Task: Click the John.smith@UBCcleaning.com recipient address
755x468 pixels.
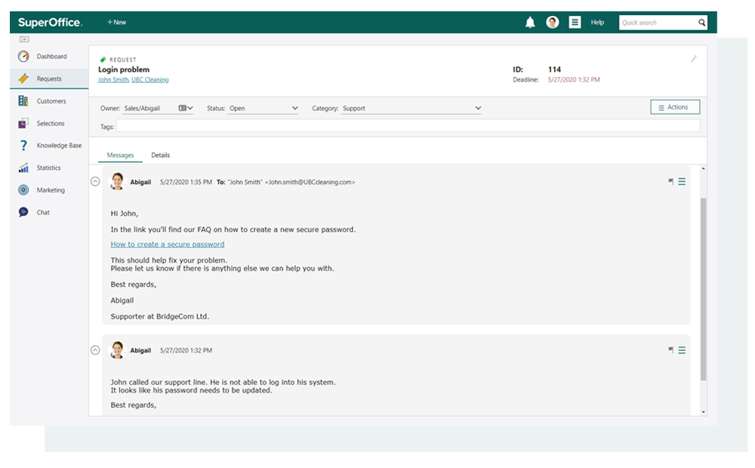Action: pos(310,182)
